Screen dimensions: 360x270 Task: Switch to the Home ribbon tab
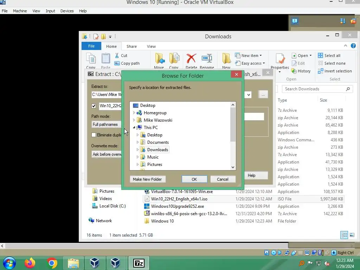click(111, 46)
